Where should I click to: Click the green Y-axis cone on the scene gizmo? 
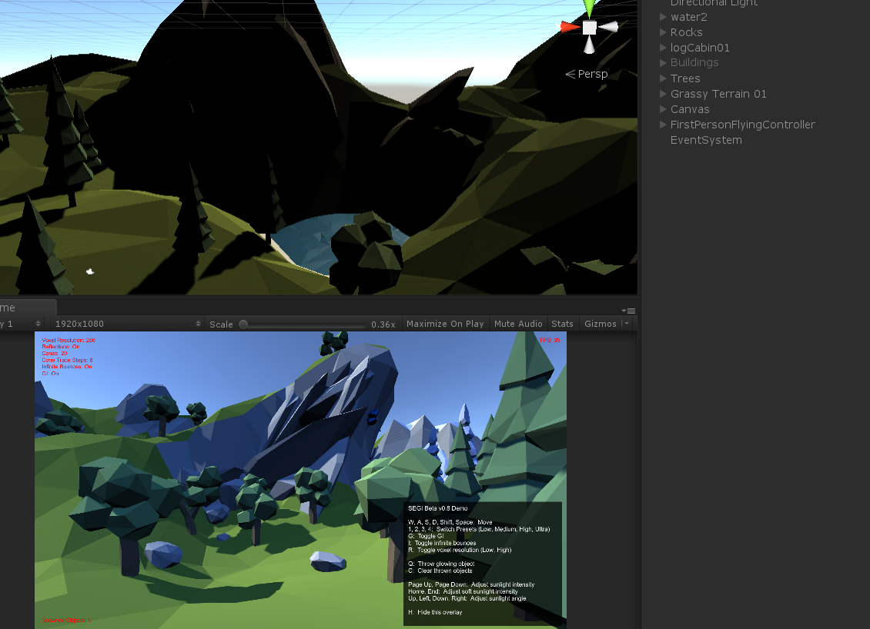point(589,8)
